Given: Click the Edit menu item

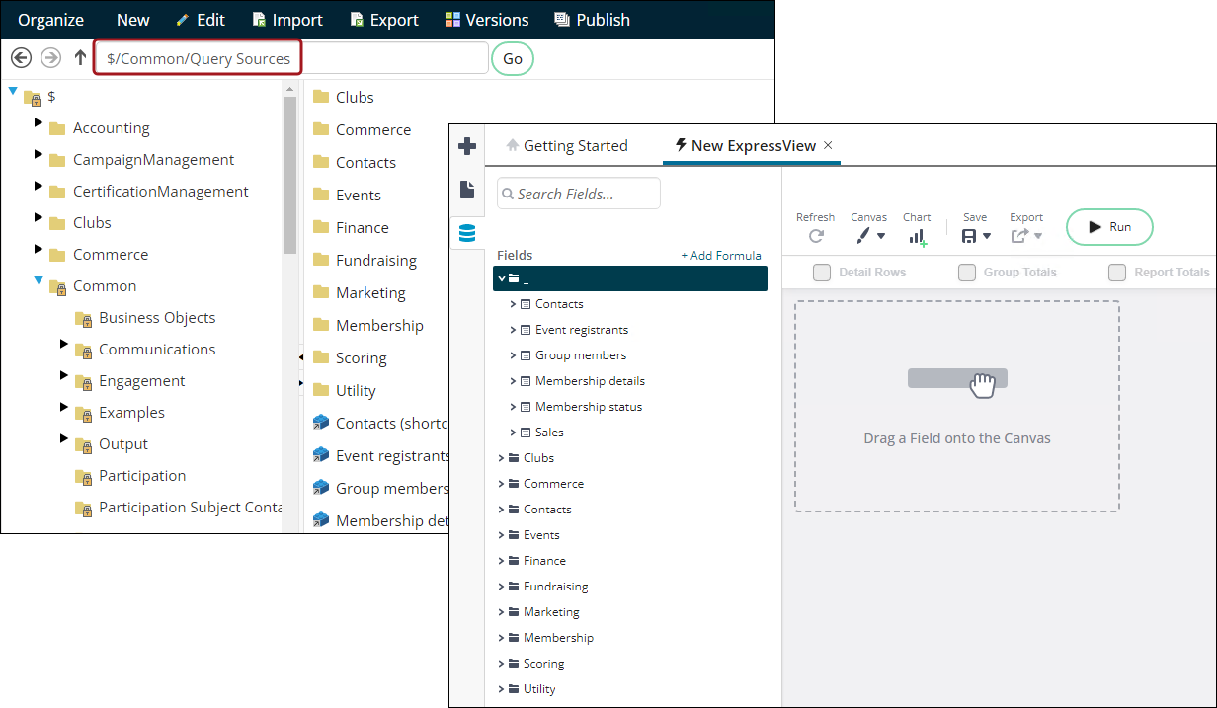Looking at the screenshot, I should click(x=201, y=20).
